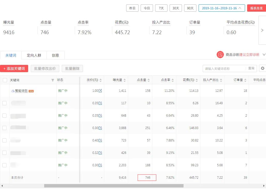Viewport: 266px width, 189px height.
Task: Open the column settings gear icon
Action: pyautogui.click(x=262, y=68)
